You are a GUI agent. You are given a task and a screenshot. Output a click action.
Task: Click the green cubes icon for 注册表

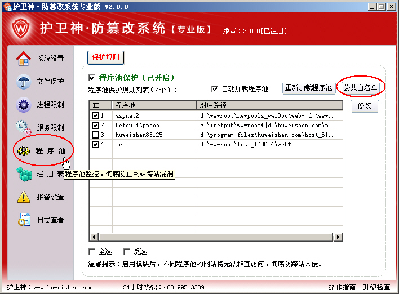pyautogui.click(x=24, y=174)
